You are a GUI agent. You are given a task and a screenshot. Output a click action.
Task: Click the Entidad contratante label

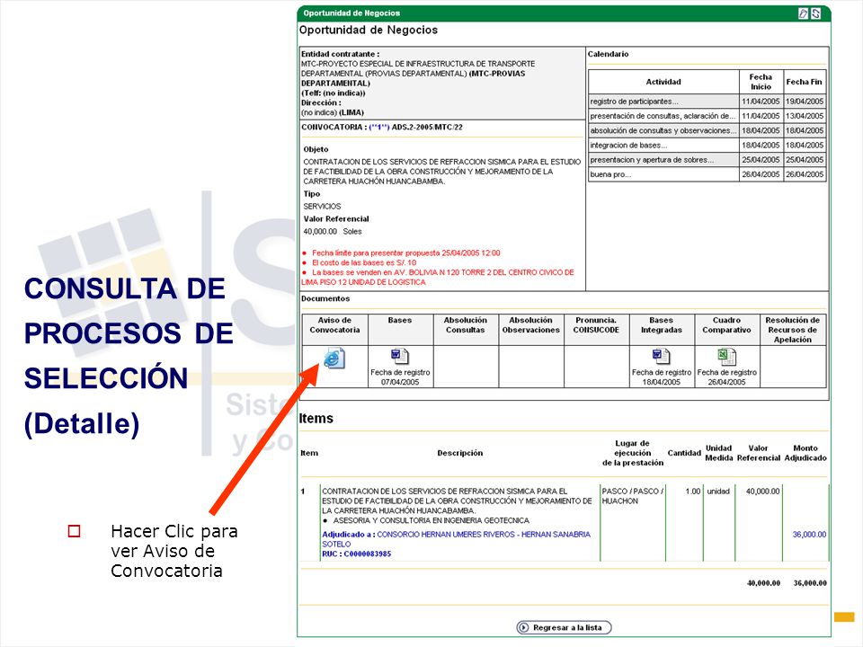click(x=340, y=54)
